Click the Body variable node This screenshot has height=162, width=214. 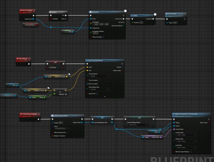click(155, 132)
